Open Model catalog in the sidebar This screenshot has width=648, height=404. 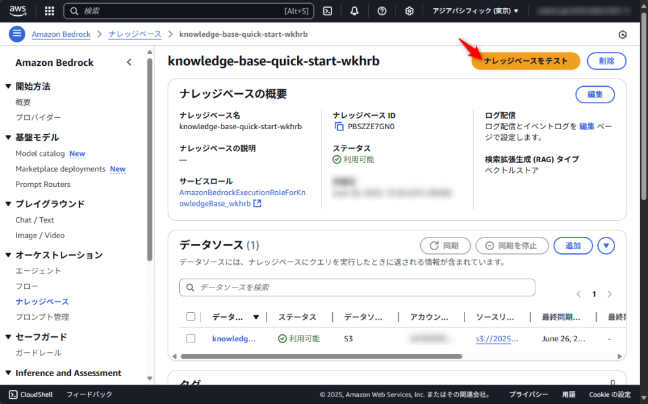40,153
